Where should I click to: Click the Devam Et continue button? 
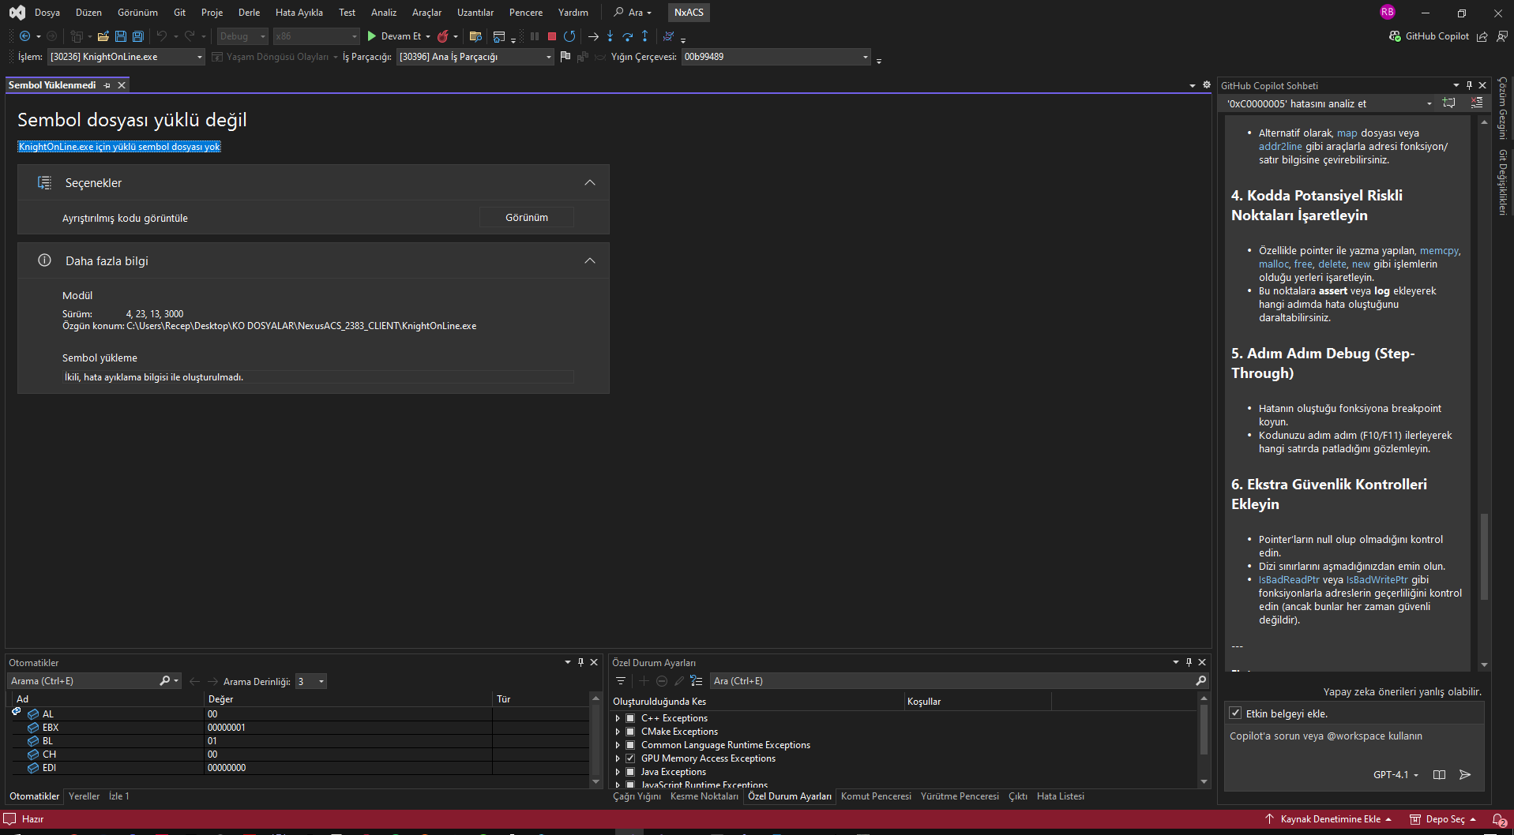394,36
